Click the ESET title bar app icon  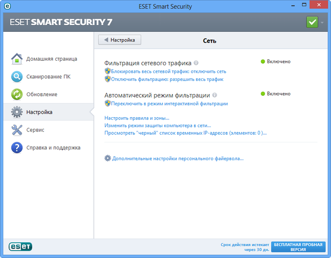point(7,6)
